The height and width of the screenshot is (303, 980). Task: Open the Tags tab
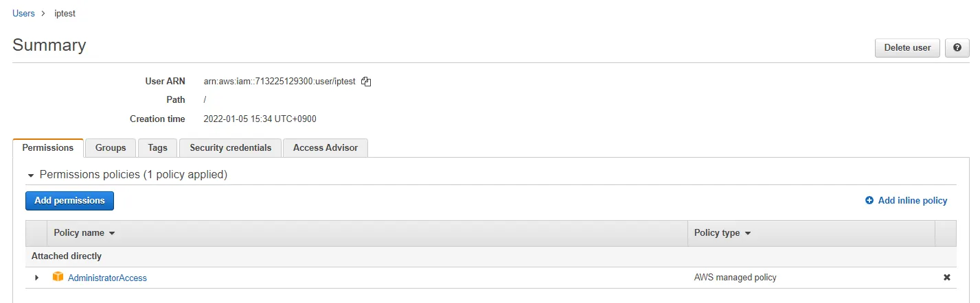[157, 148]
